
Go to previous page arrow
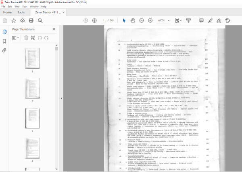coord(86,21)
